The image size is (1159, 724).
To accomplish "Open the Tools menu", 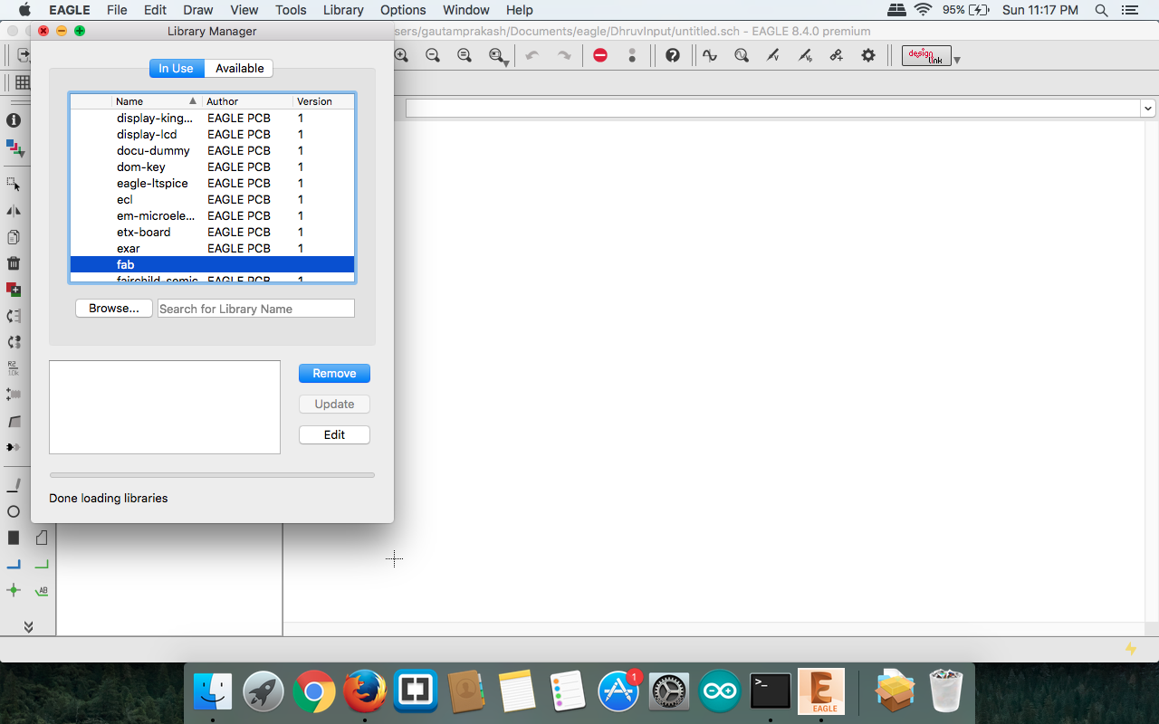I will (291, 10).
